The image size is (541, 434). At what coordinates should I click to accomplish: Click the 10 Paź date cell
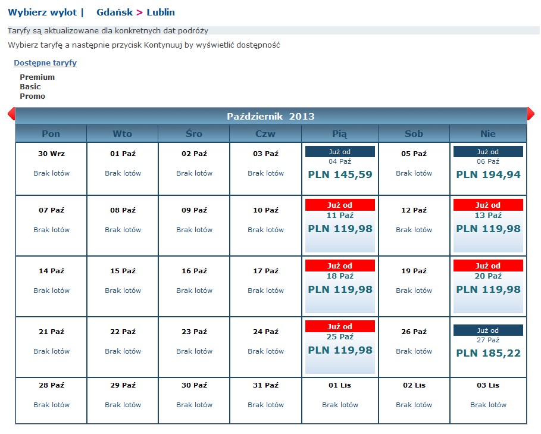pyautogui.click(x=265, y=226)
